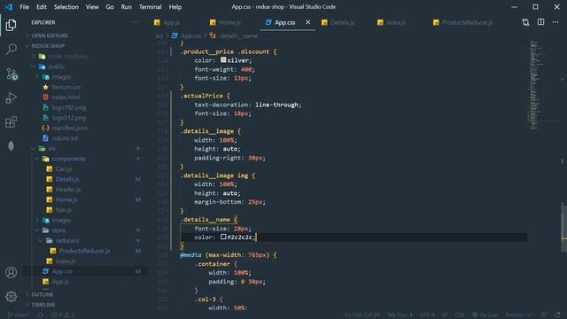Open the Go menu

coord(110,7)
